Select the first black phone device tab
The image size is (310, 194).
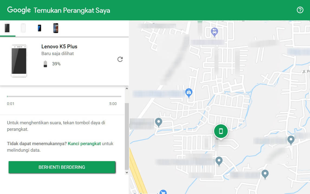coord(7,28)
